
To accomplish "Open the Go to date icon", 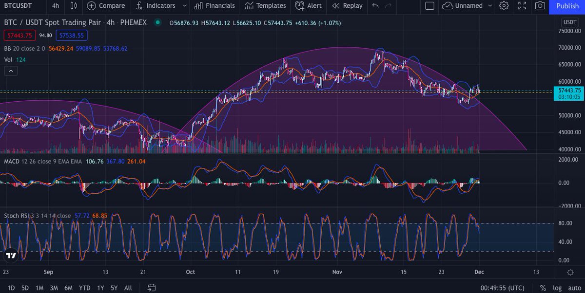I will coord(152,288).
